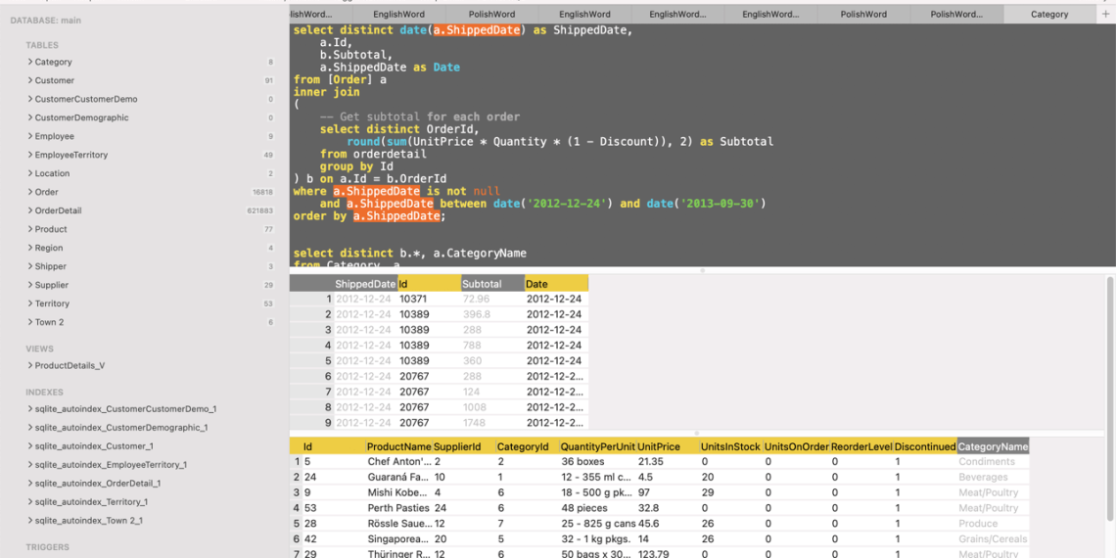Switch to the Category query tab
The image size is (1116, 558).
[x=1048, y=15]
